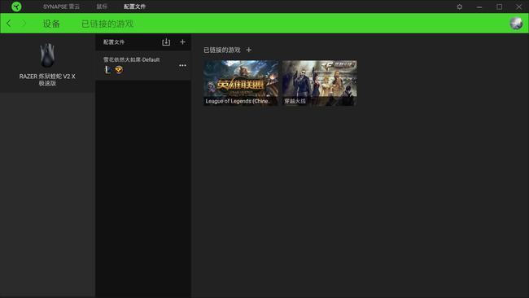The image size is (529, 298).
Task: Open the 已链接的游戏 sub-tab
Action: pos(107,24)
